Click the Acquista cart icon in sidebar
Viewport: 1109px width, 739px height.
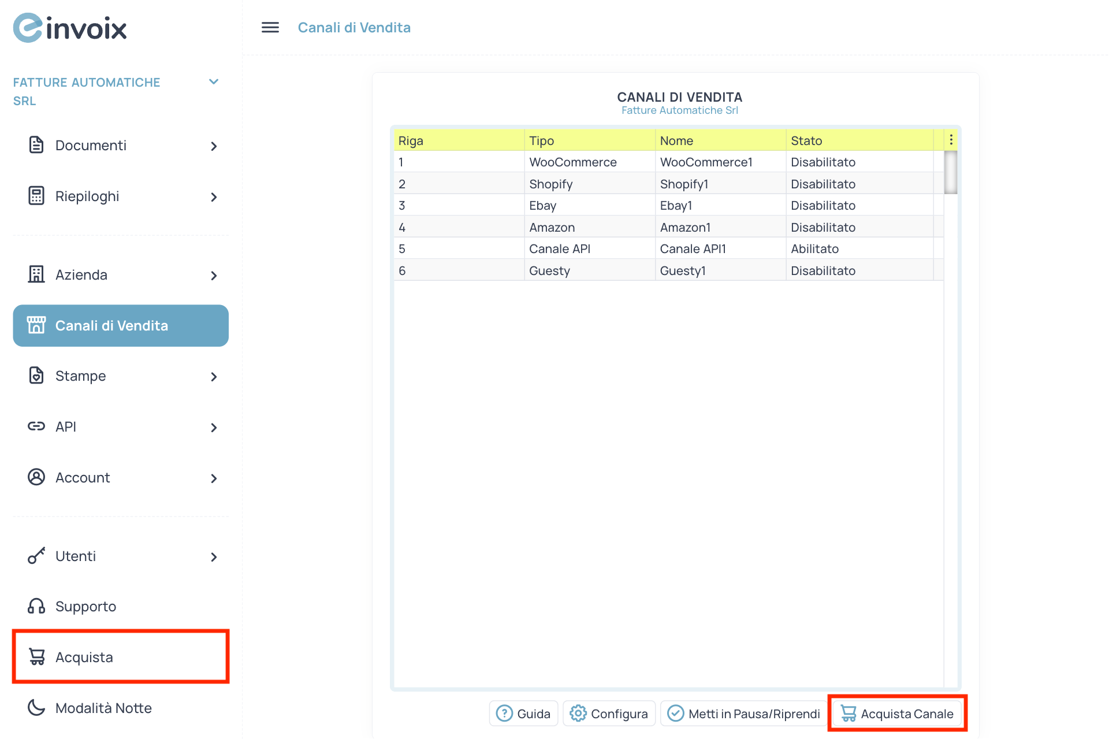[x=36, y=657]
